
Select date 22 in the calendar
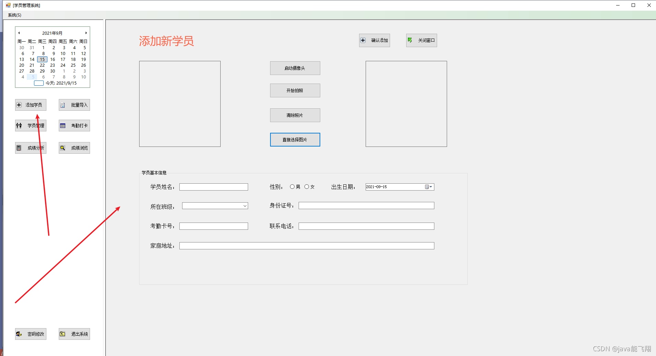pyautogui.click(x=42, y=65)
